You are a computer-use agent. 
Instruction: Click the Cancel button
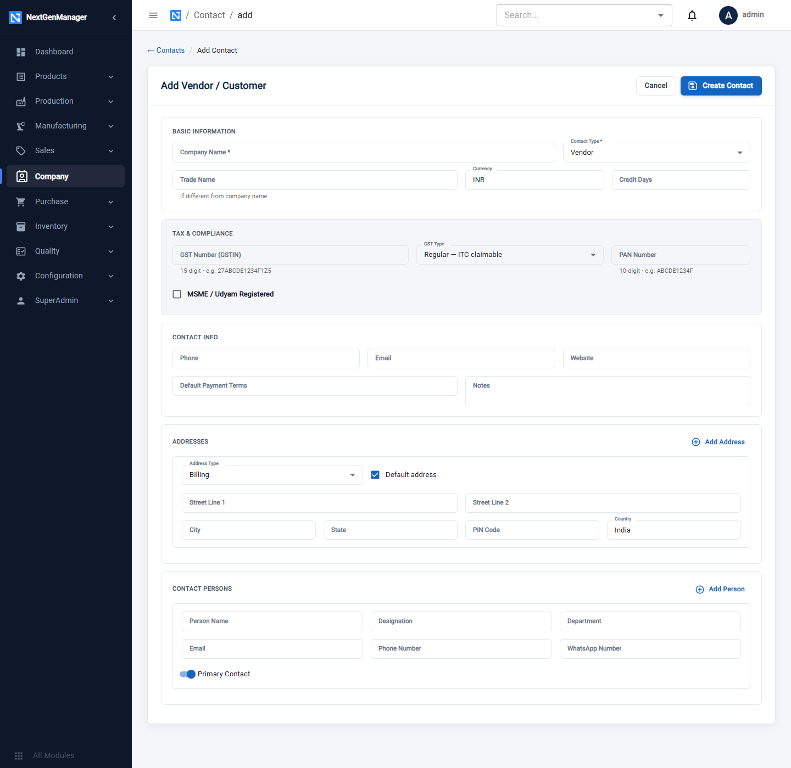[656, 86]
